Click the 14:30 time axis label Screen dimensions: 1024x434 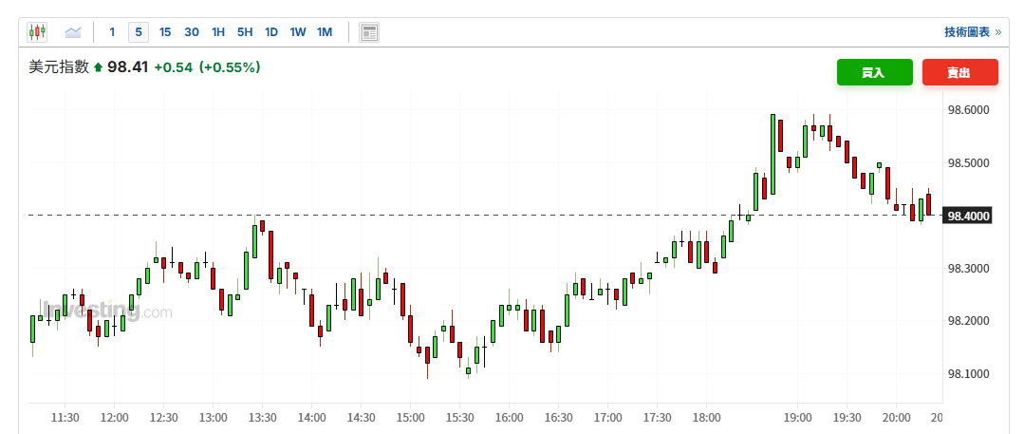coord(361,418)
